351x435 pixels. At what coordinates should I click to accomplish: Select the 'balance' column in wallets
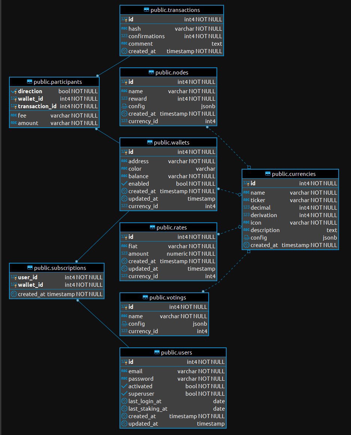pyautogui.click(x=168, y=176)
